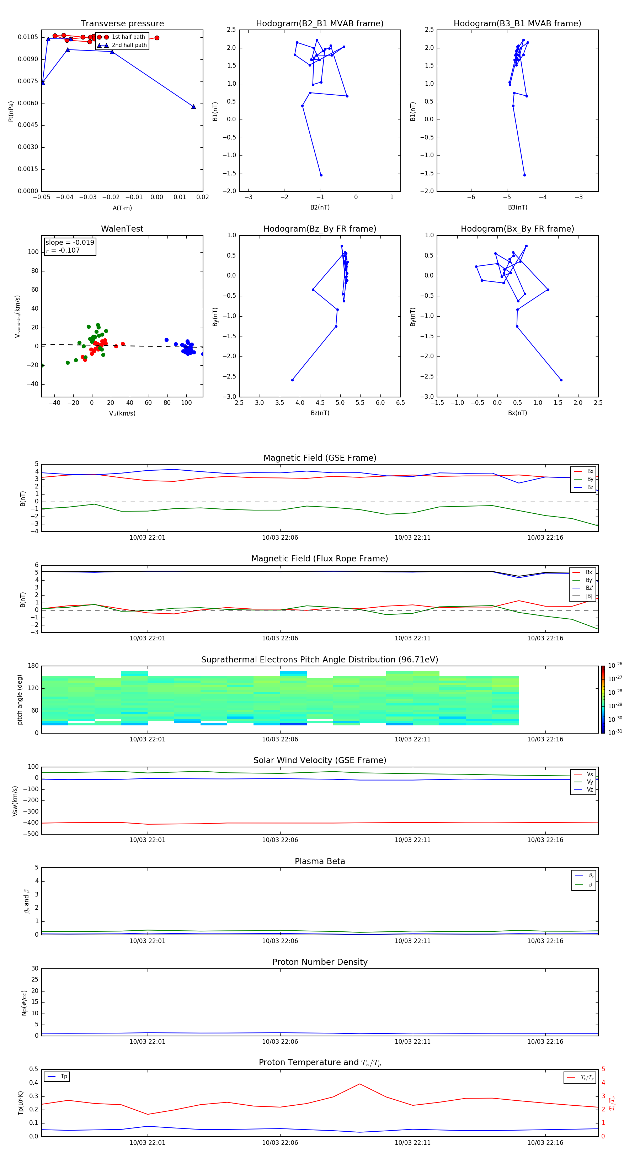The height and width of the screenshot is (1174, 640).
Task: Click By' in Flux Rope Frame legend
Action: tap(583, 580)
